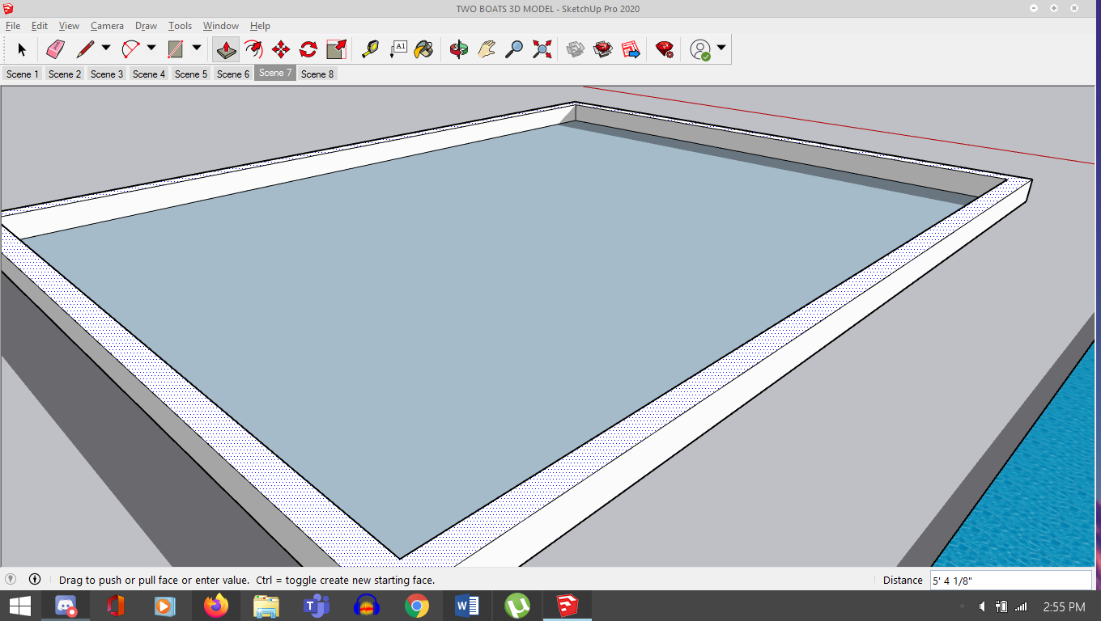Open Microsoft Office from the taskbar

(116, 606)
